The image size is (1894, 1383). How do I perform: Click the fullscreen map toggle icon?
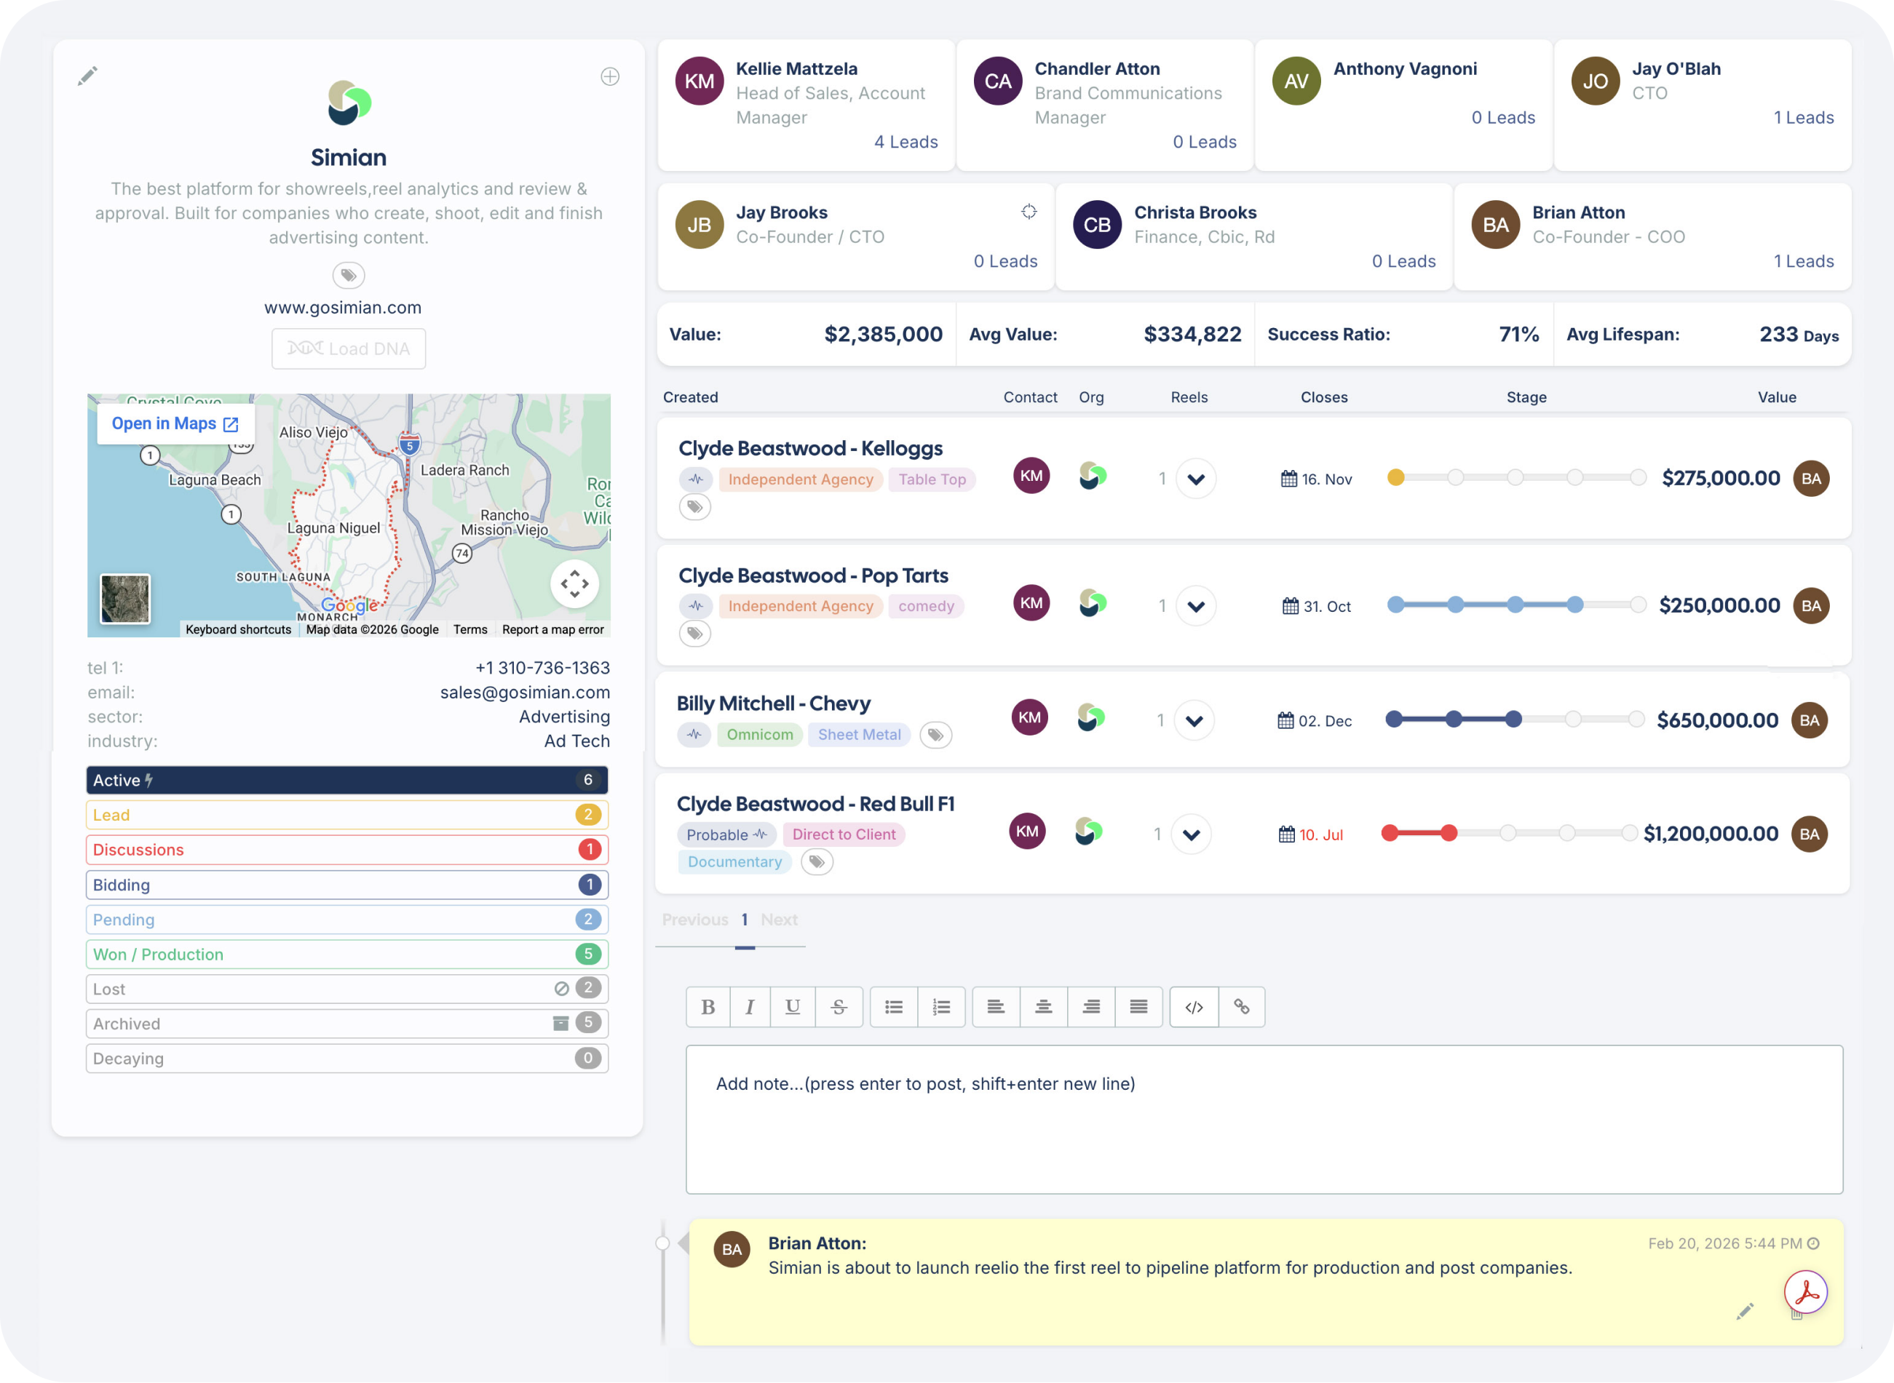[x=574, y=583]
